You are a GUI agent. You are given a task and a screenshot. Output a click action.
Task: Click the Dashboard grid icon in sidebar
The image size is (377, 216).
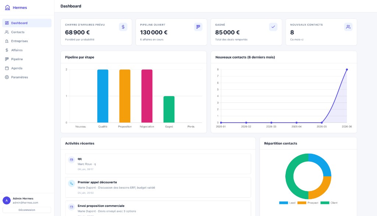pos(7,23)
